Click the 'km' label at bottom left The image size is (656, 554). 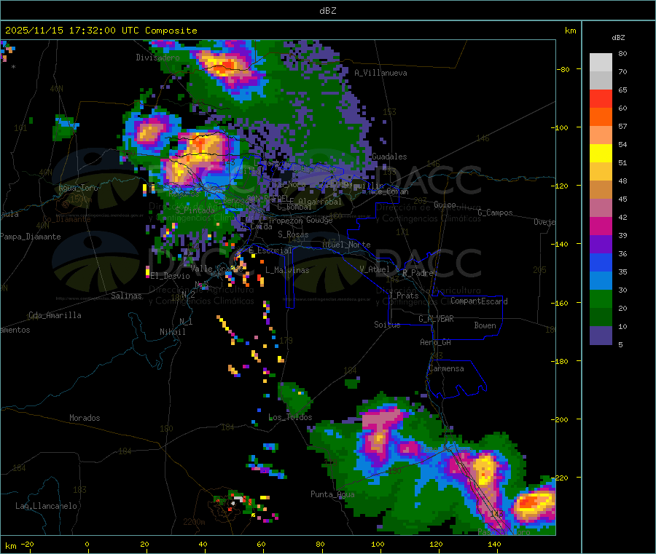pyautogui.click(x=11, y=546)
